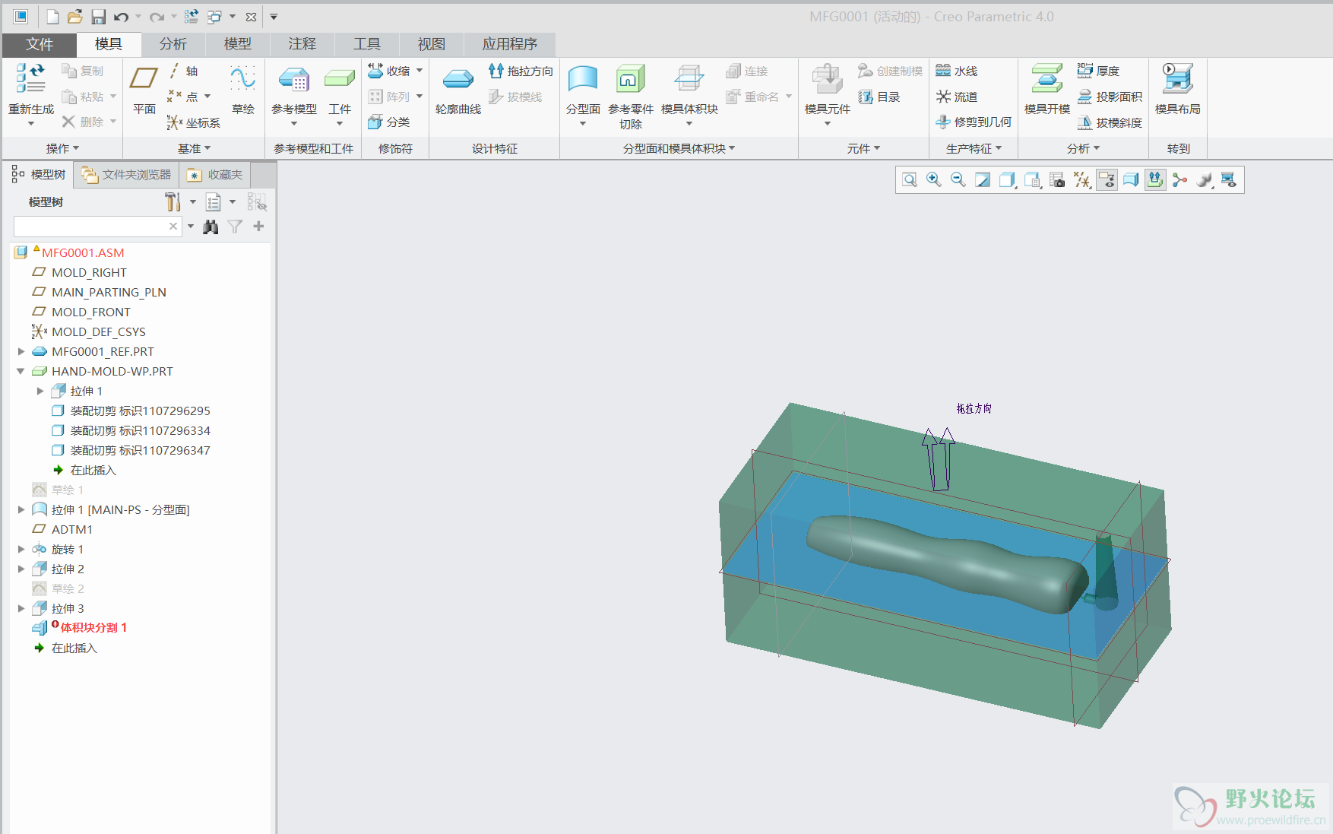Screen dimensions: 1333x834
Task: Click the 厚度 (Thickness) analysis button
Action: pos(1098,71)
